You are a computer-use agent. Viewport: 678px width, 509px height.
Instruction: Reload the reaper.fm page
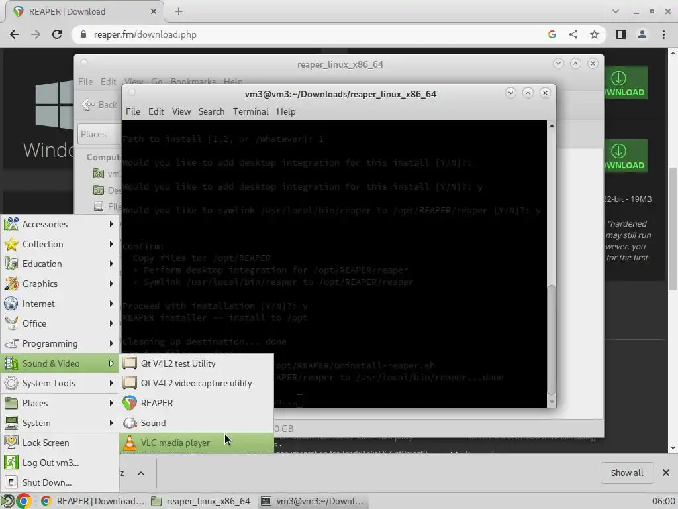coord(57,34)
